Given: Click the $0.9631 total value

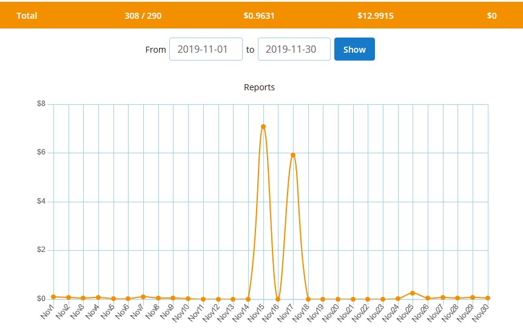Looking at the screenshot, I should click(x=259, y=16).
